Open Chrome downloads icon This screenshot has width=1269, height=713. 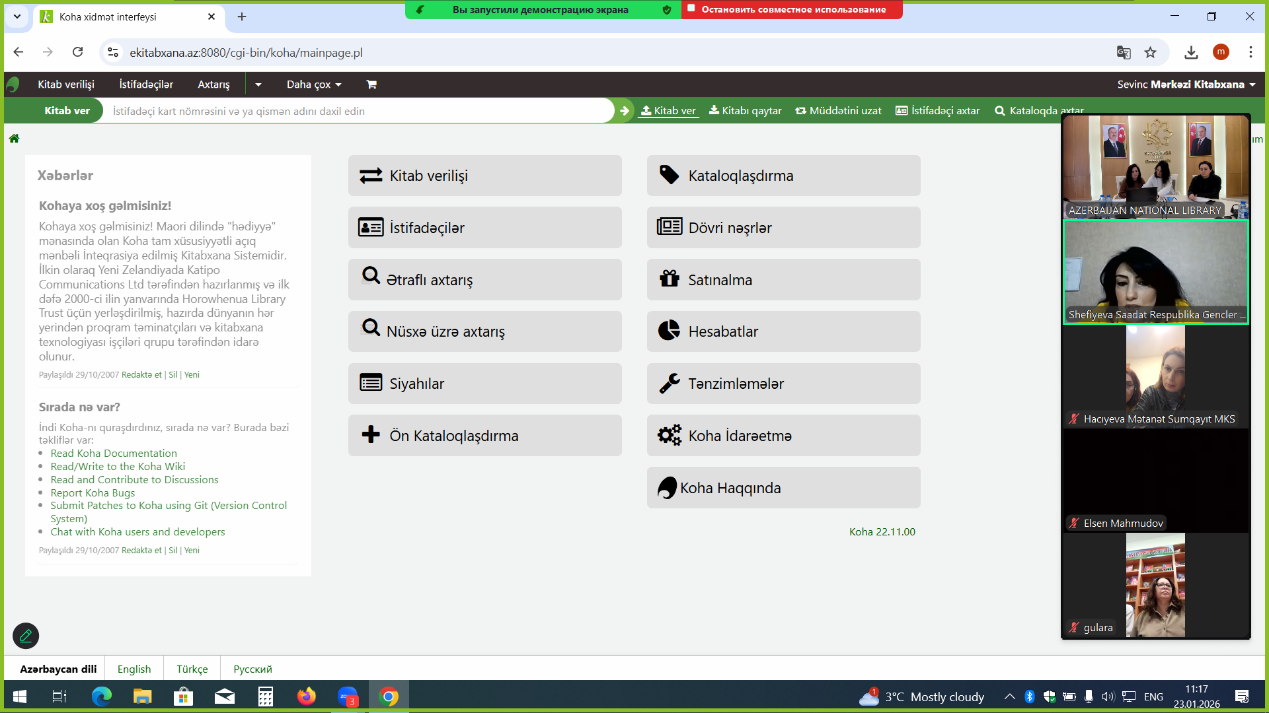point(1191,52)
